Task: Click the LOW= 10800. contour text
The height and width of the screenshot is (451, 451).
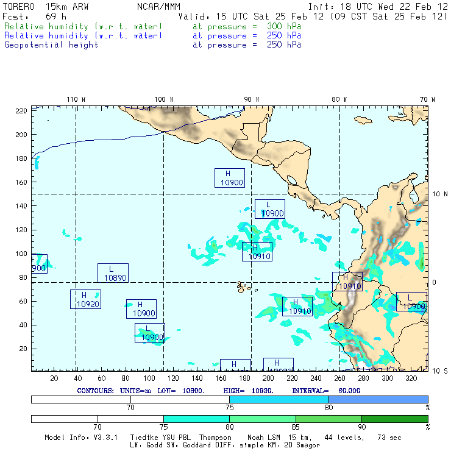Action: pos(180,391)
